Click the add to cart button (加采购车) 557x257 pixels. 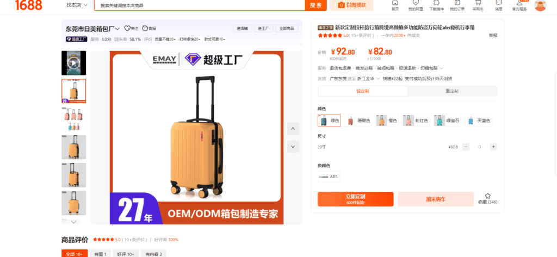coord(436,199)
